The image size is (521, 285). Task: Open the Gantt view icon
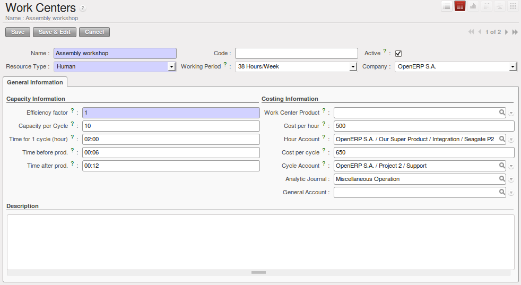499,6
